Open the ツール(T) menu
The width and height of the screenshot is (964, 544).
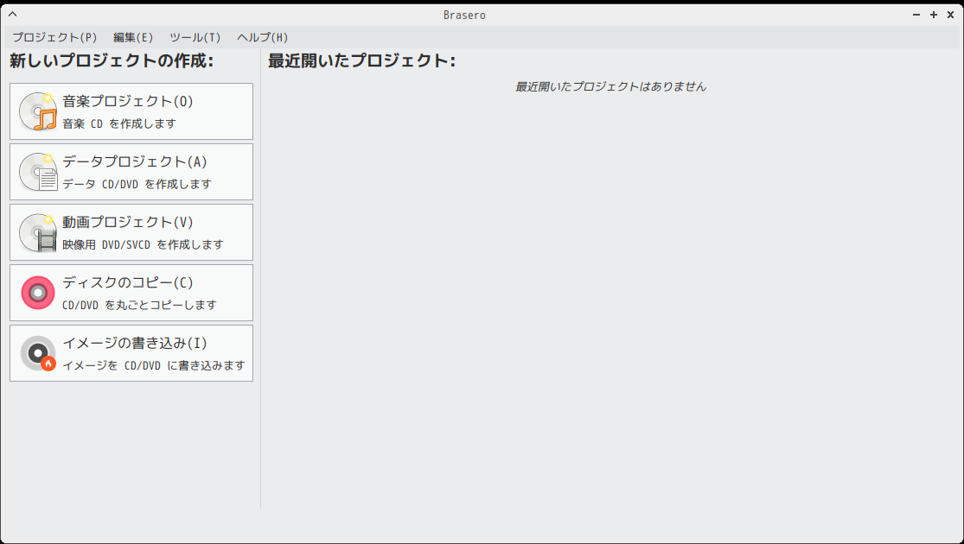point(195,37)
